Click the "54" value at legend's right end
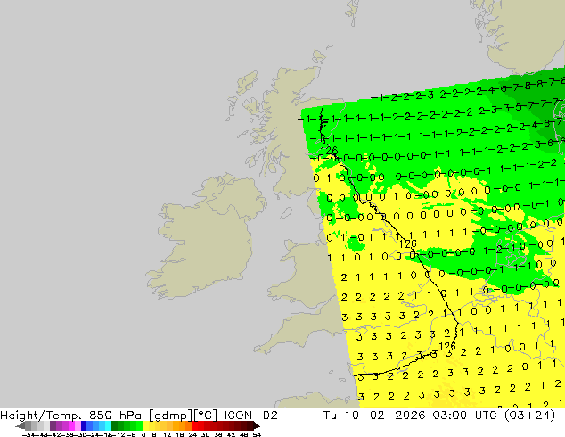This screenshot has width=565, height=437. click(257, 435)
